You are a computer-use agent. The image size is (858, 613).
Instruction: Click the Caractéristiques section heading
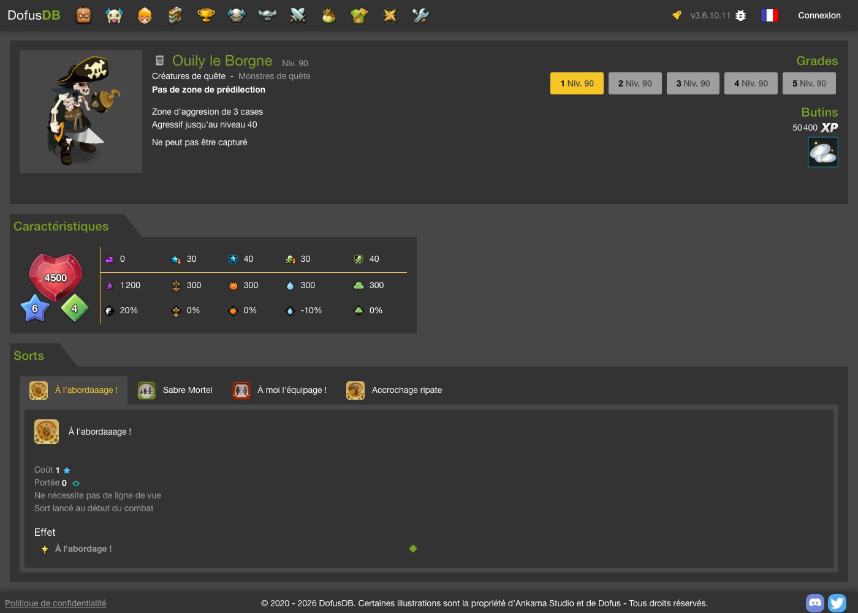point(61,226)
